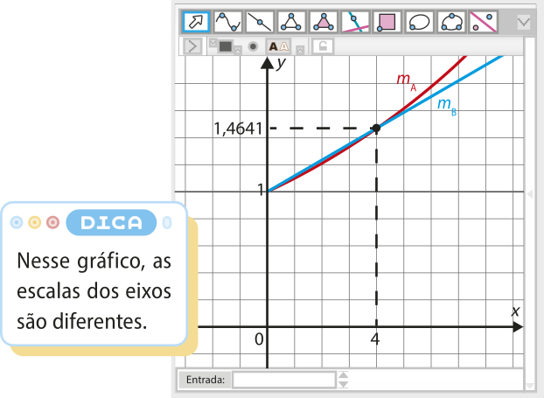Select the ellipse with one point tool

(419, 22)
